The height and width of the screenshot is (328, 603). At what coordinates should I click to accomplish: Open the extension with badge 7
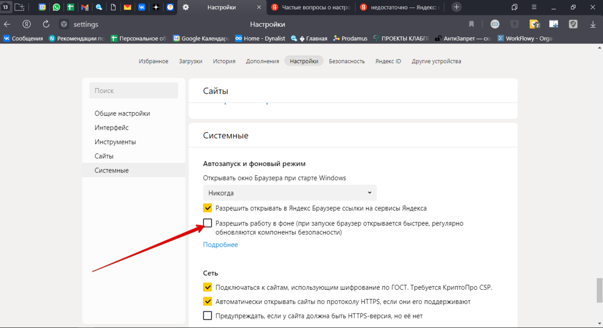(535, 24)
